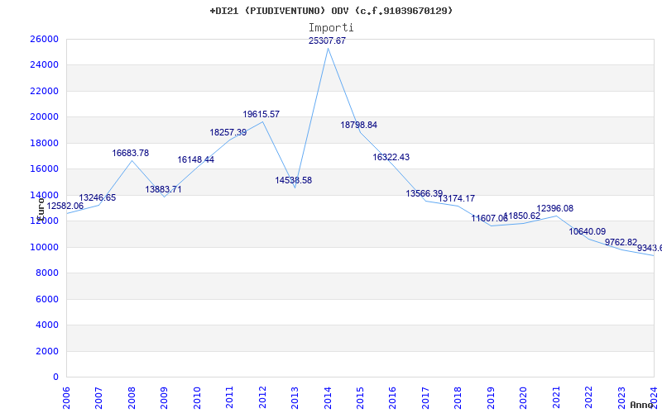Screen dimensions: 662x413
Task: Click the 2010 x-axis year label
Action: coord(197,398)
